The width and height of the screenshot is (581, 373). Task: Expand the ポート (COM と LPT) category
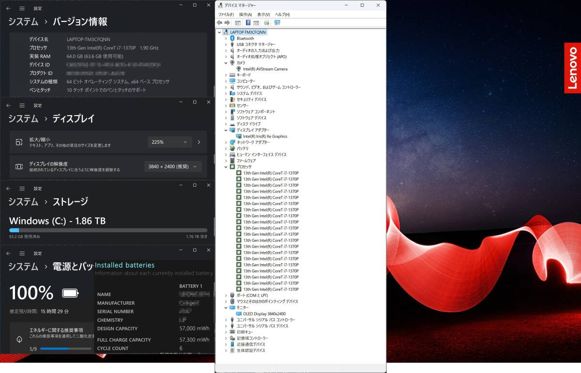pos(226,295)
